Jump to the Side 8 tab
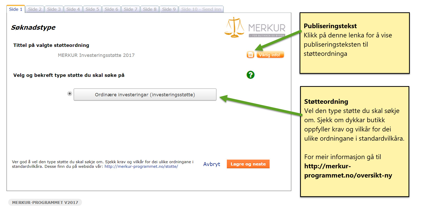Viewport: 428px width, 218px height. pyautogui.click(x=150, y=9)
